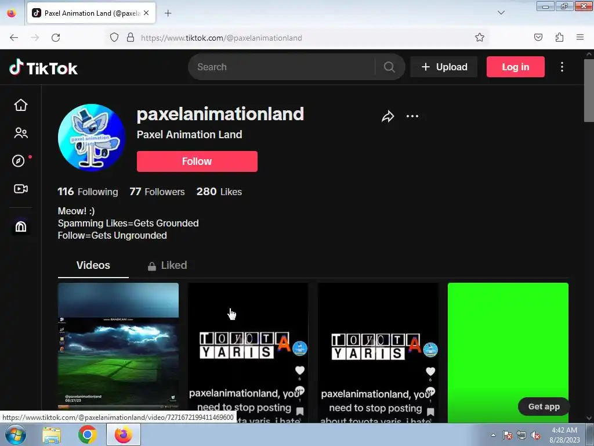Viewport: 594px width, 446px height.
Task: Launch Google Chrome from the taskbar
Action: [x=87, y=434]
